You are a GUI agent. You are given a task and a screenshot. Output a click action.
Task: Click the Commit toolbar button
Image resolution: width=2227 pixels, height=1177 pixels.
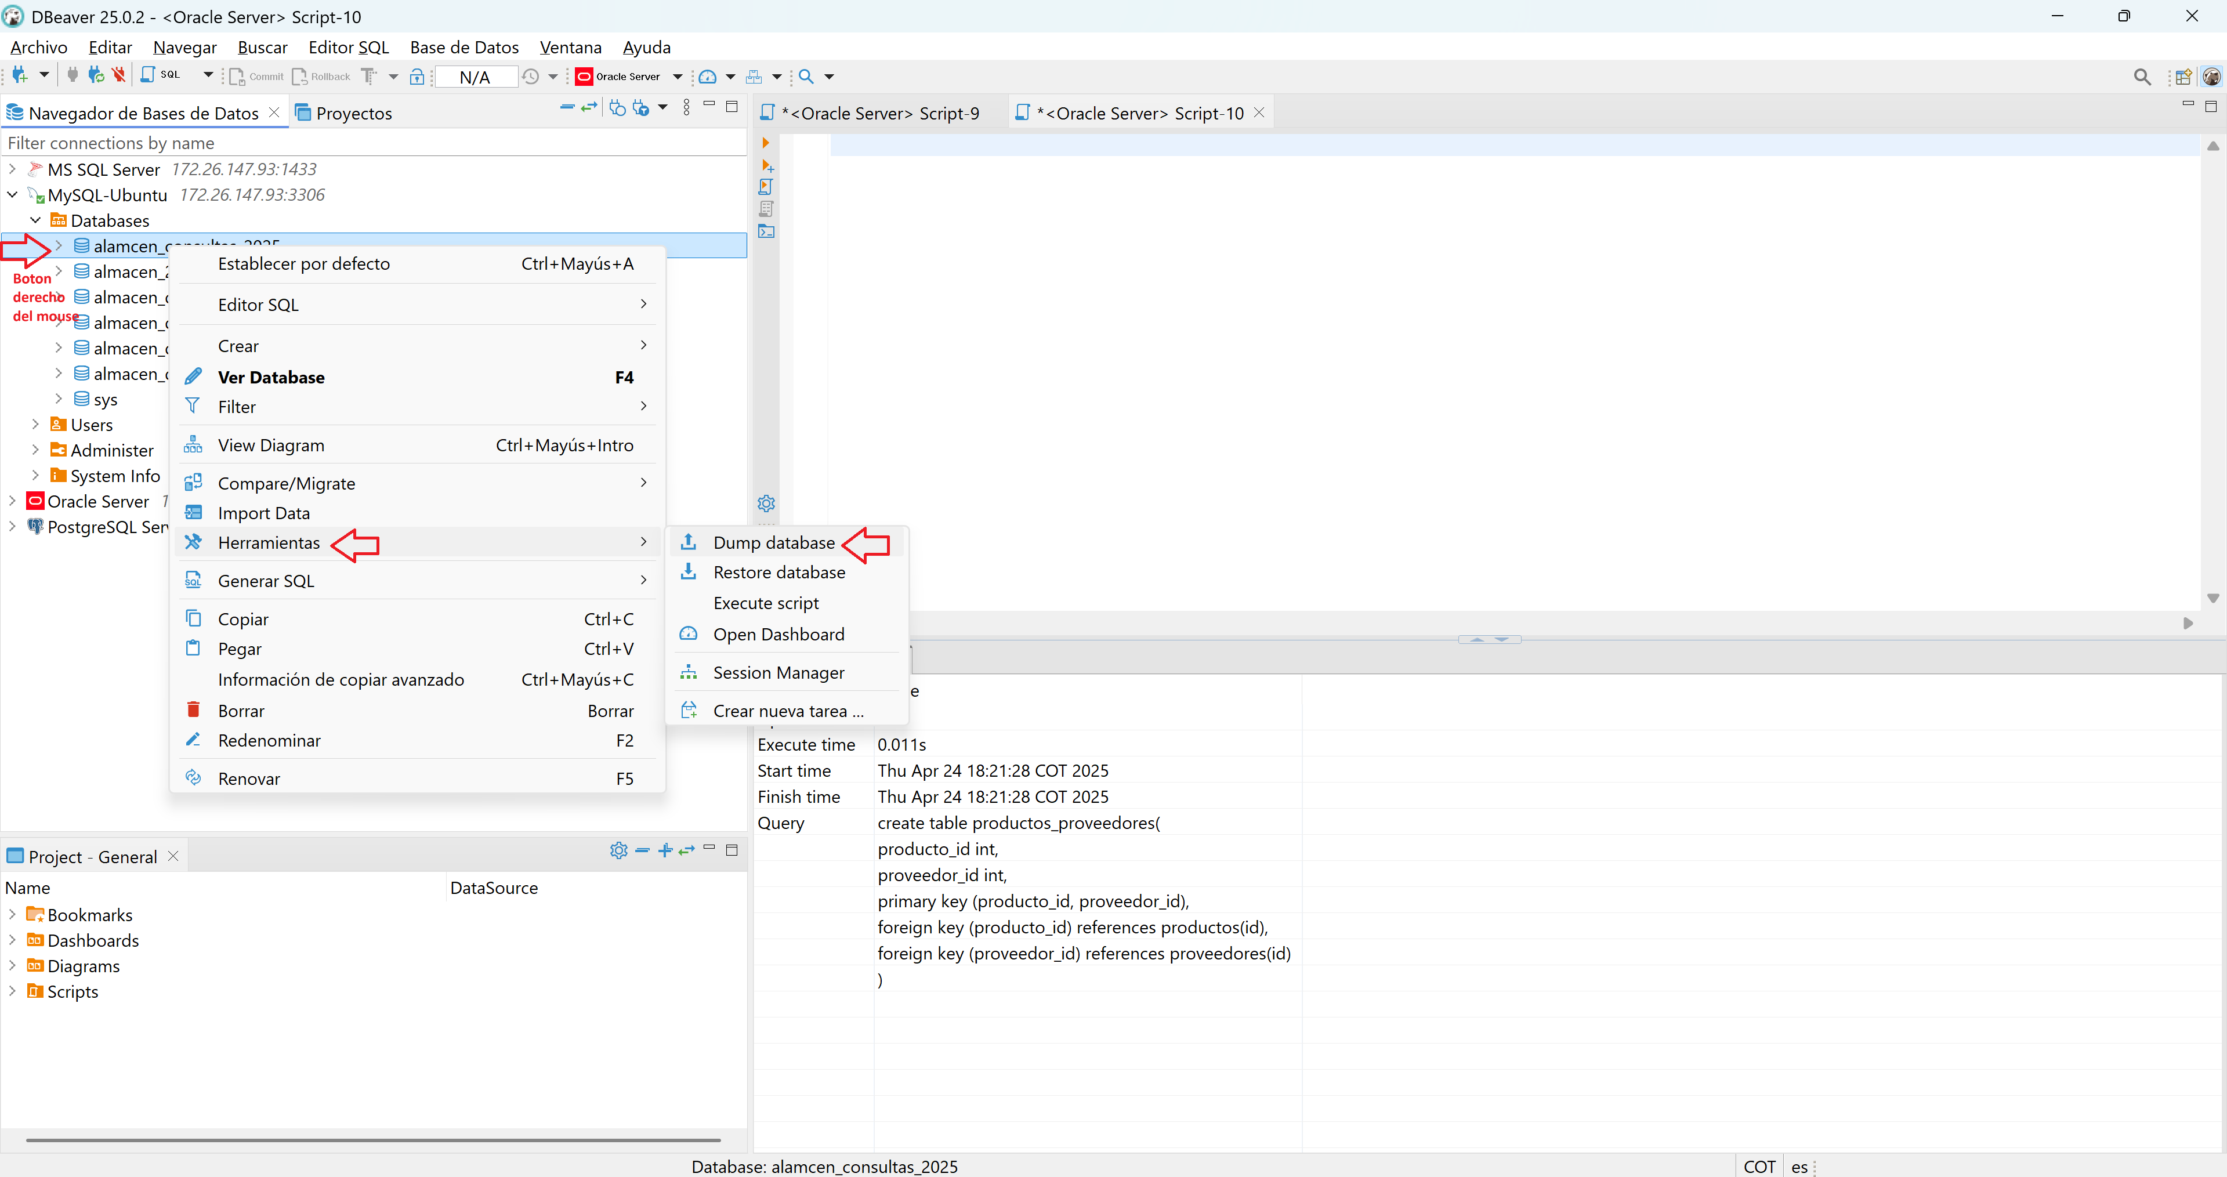pyautogui.click(x=257, y=76)
